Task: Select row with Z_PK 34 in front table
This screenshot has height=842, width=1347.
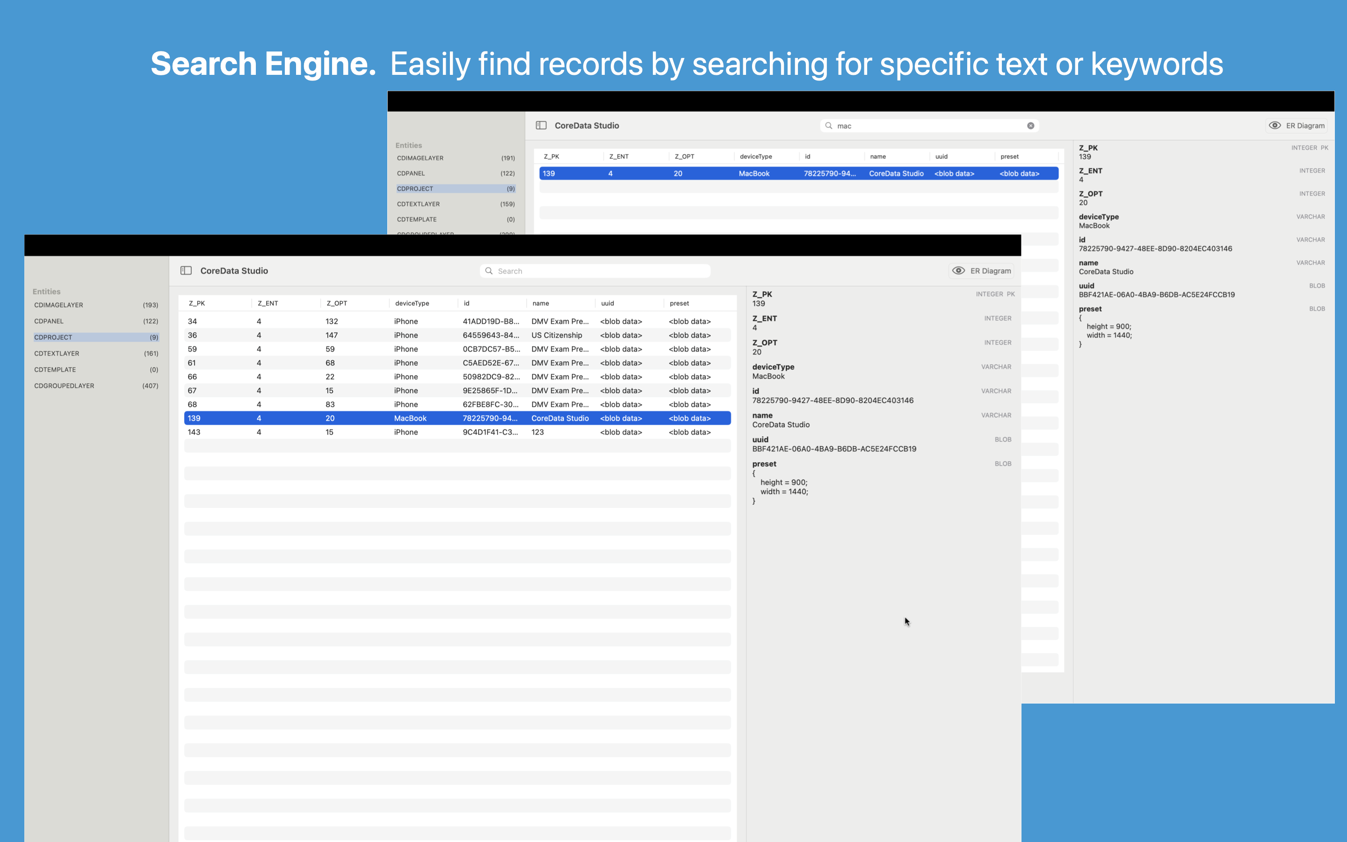Action: 457,321
